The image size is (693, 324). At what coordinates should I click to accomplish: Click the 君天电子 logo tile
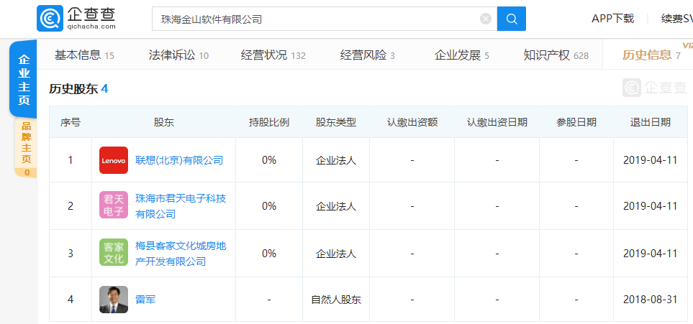pos(114,205)
